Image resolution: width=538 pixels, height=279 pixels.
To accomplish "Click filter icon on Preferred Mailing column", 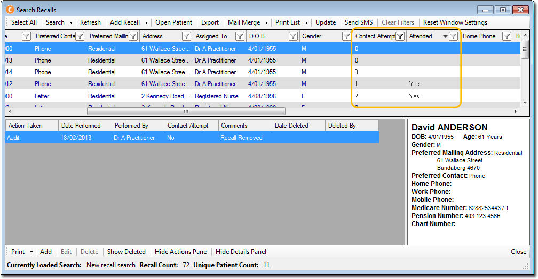I will [x=133, y=36].
